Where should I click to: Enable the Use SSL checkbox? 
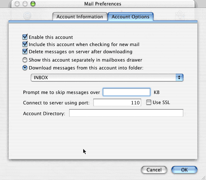click(x=149, y=102)
